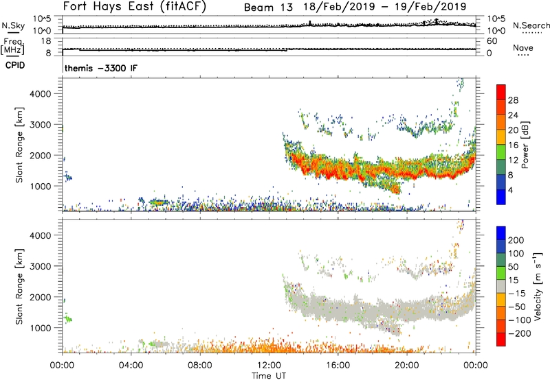Click the 'Time UT' axis label

tap(269, 376)
